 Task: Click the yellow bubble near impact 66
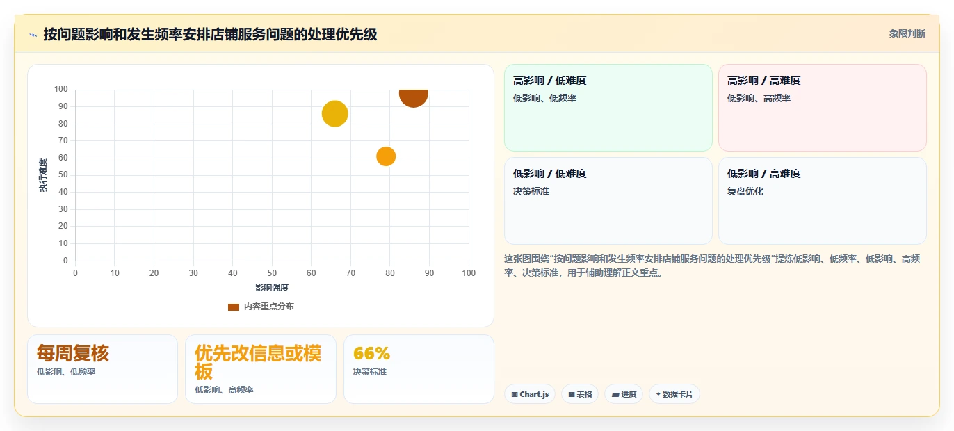coord(334,114)
